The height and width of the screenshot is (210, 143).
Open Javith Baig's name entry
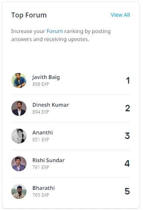click(x=46, y=77)
